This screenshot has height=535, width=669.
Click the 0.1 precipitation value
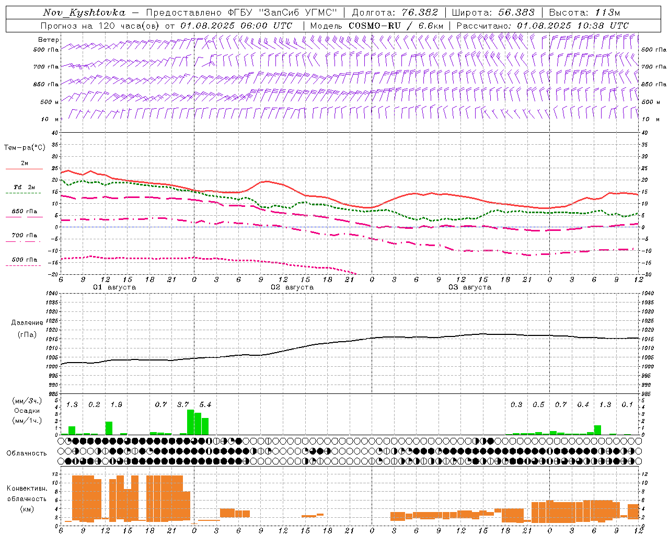[x=627, y=404]
